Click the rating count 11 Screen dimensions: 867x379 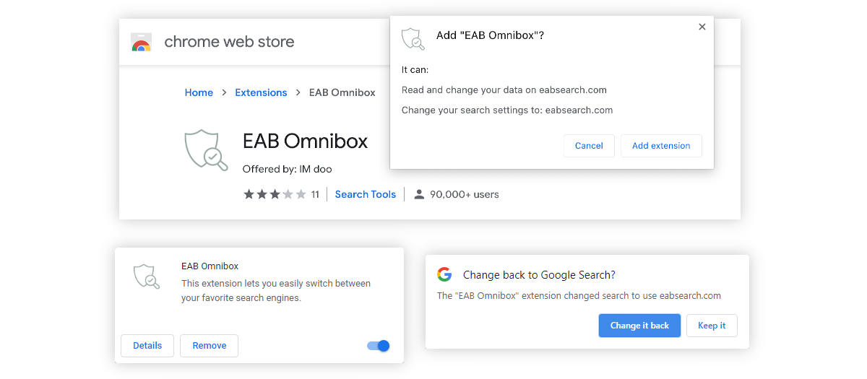(315, 194)
